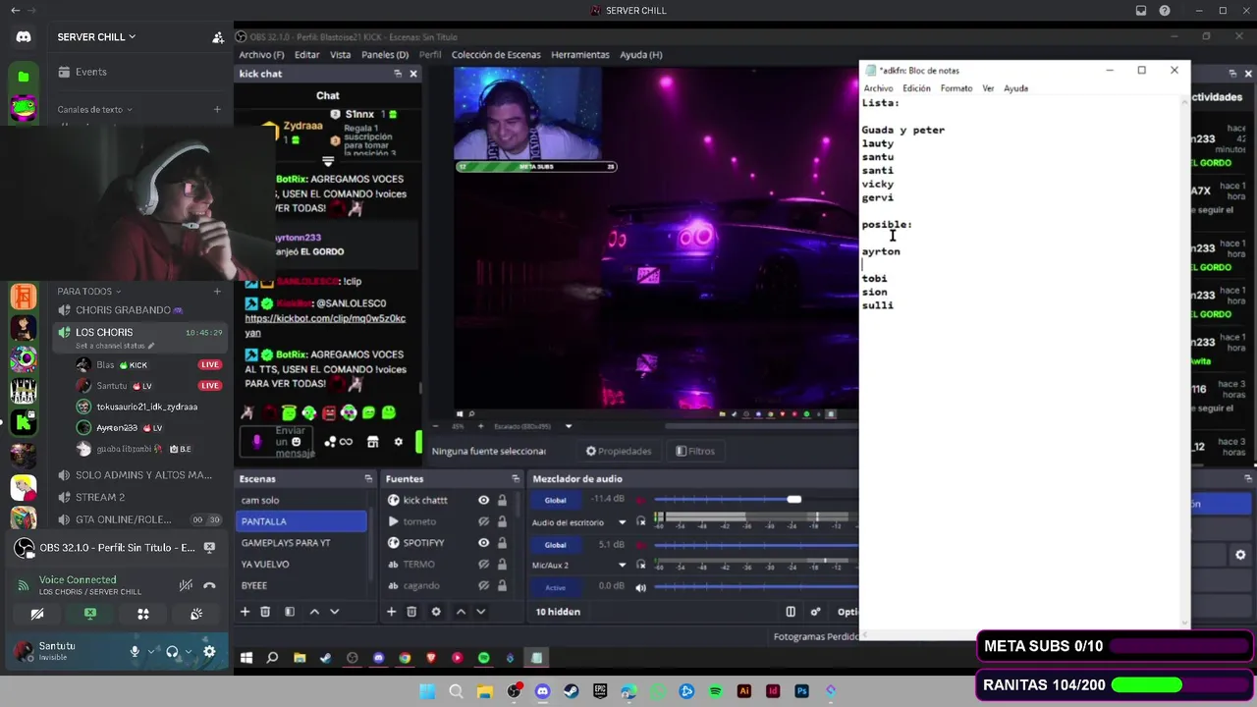Open OBS Colección de Escenas menu

pos(496,55)
